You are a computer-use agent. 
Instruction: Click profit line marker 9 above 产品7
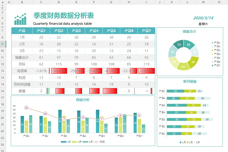pos(139,115)
